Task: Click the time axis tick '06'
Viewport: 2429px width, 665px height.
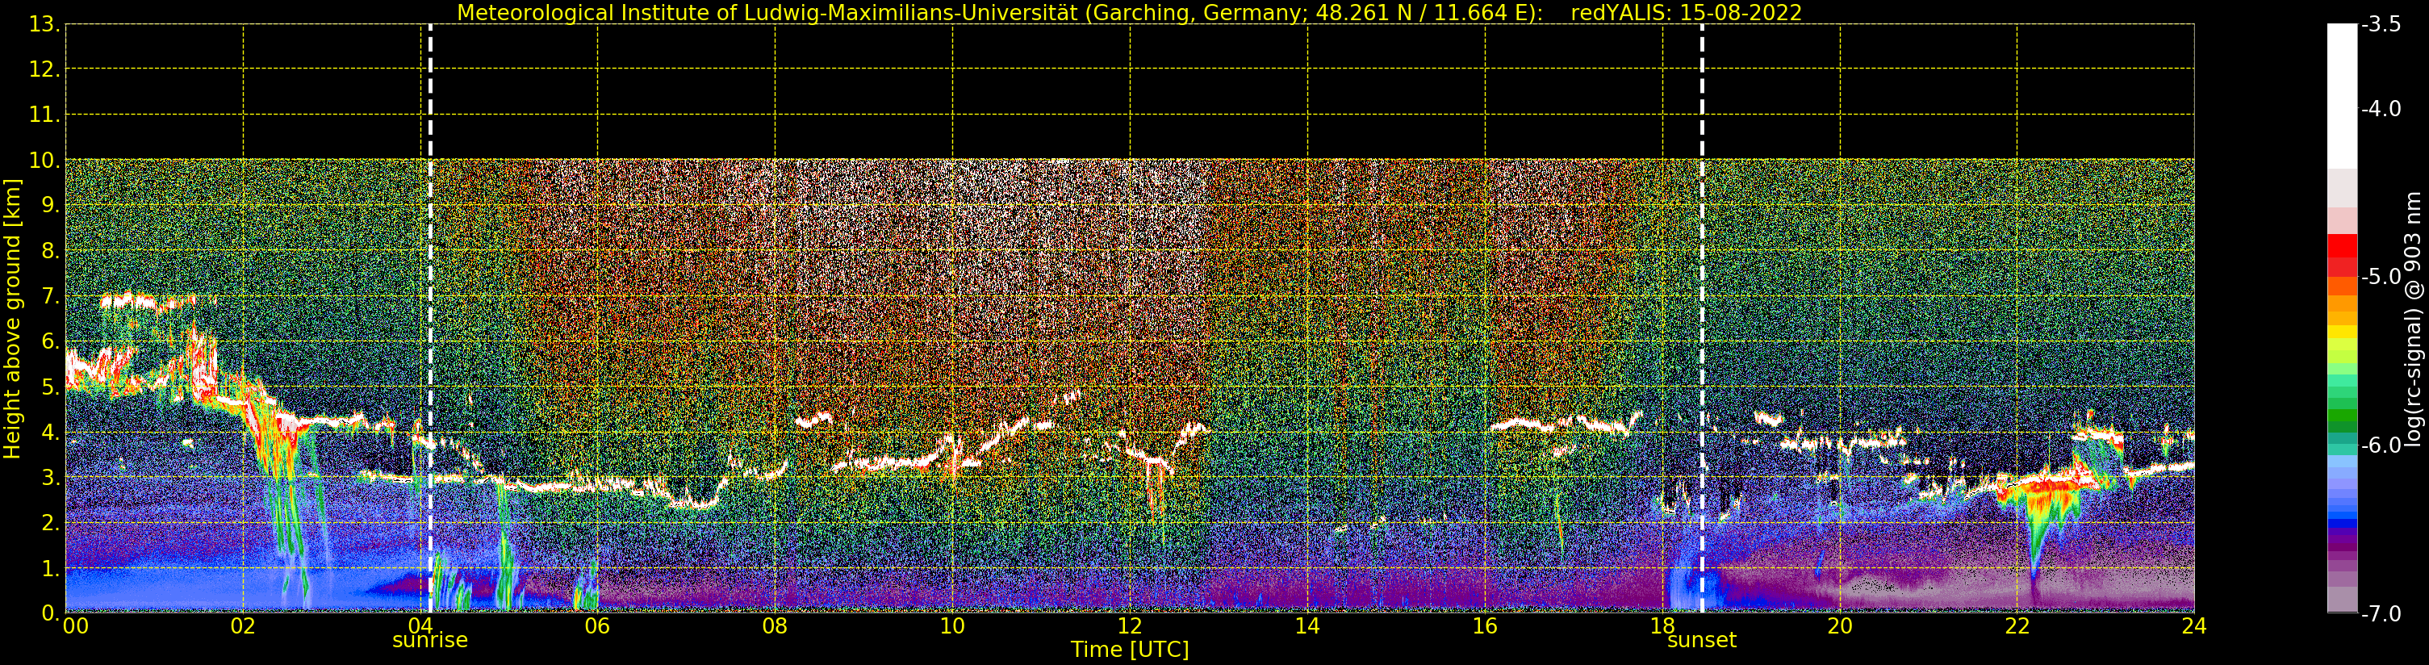Action: (598, 626)
